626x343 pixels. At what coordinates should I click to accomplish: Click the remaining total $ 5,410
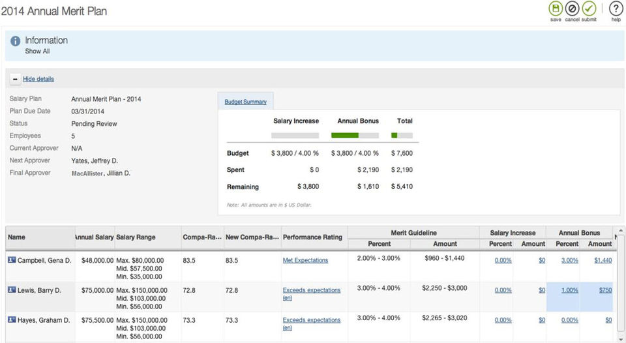click(402, 186)
